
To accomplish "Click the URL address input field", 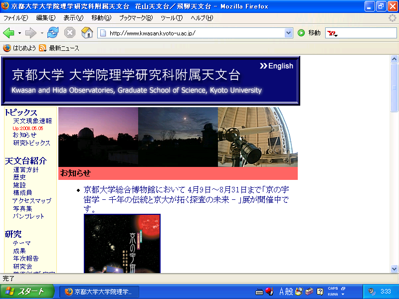I will coord(196,33).
